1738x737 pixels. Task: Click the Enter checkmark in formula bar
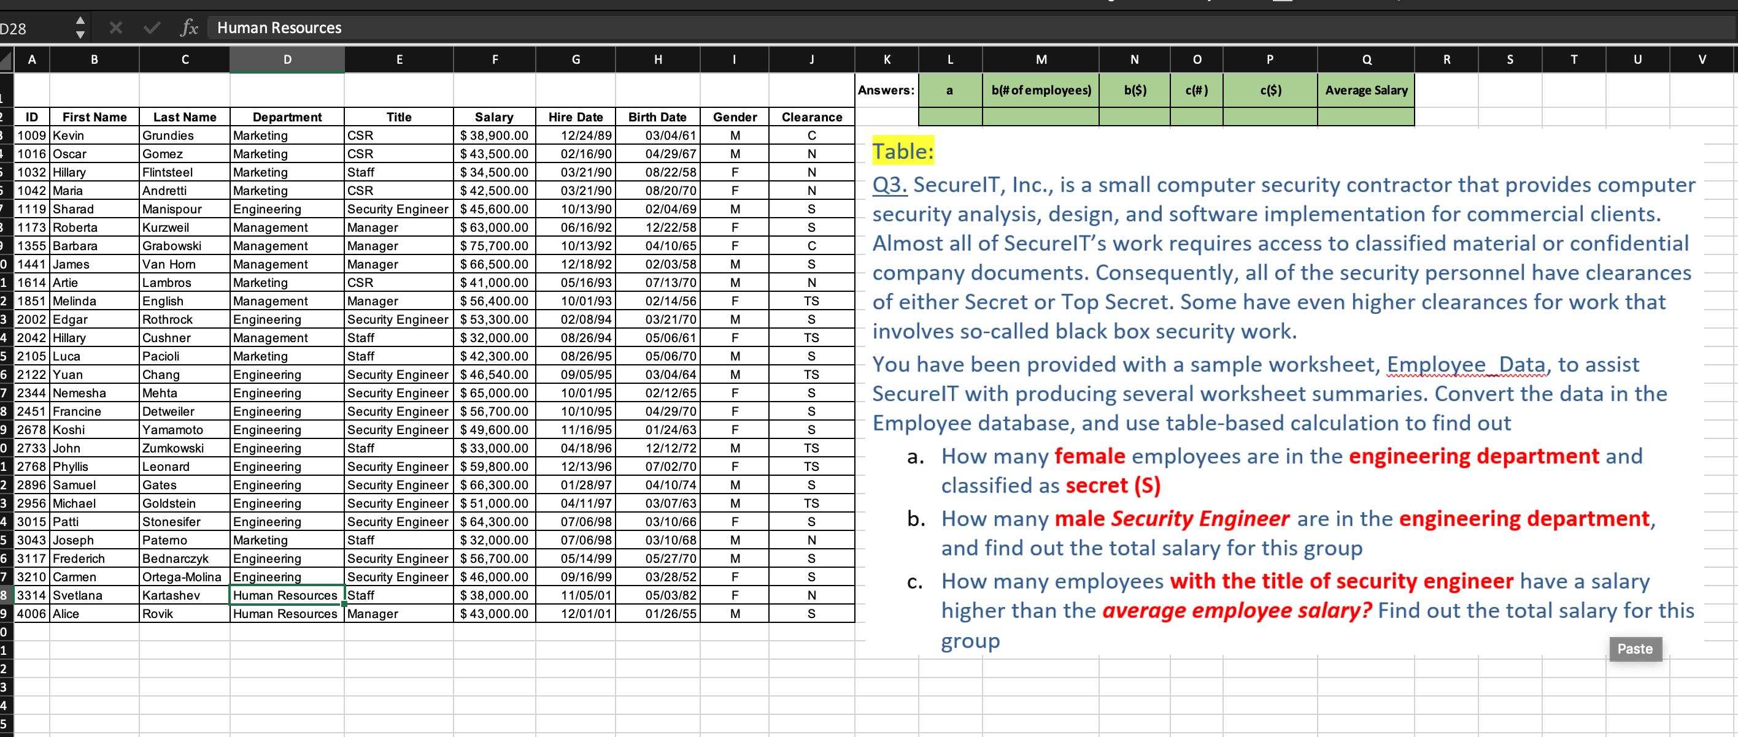(152, 28)
